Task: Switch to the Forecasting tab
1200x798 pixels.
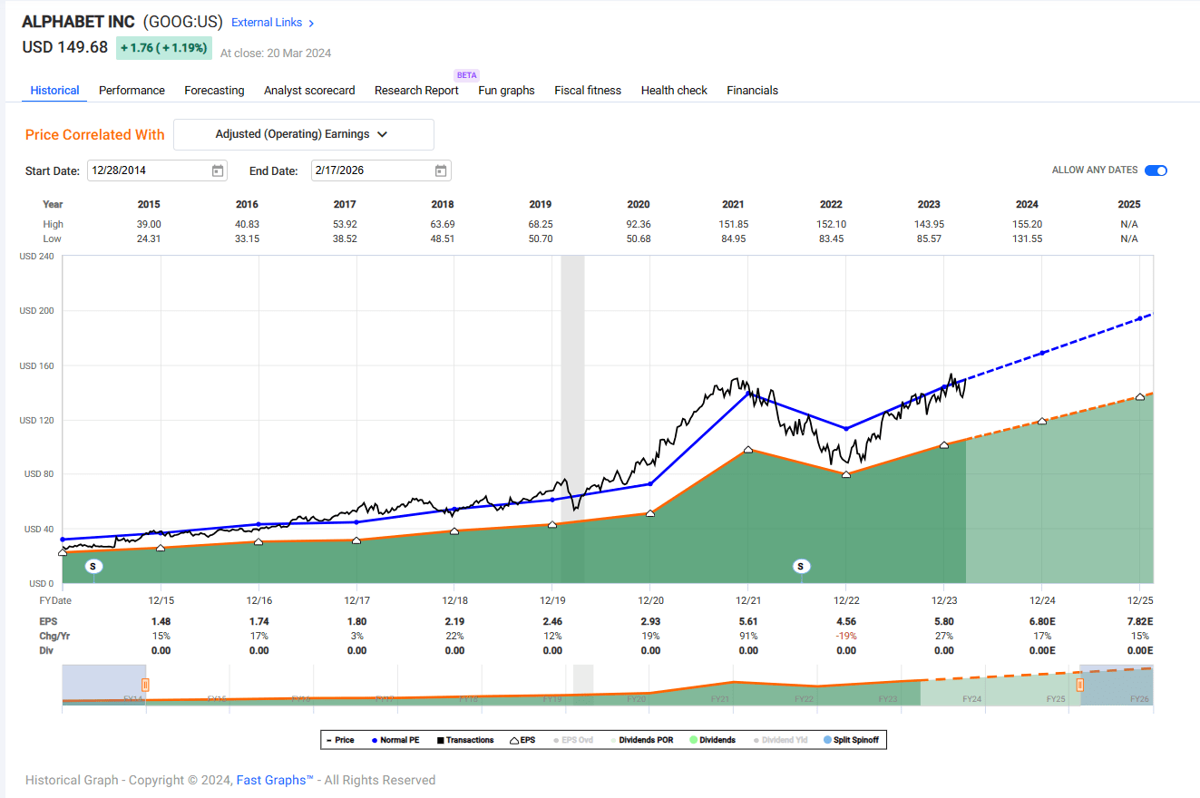Action: tap(214, 91)
